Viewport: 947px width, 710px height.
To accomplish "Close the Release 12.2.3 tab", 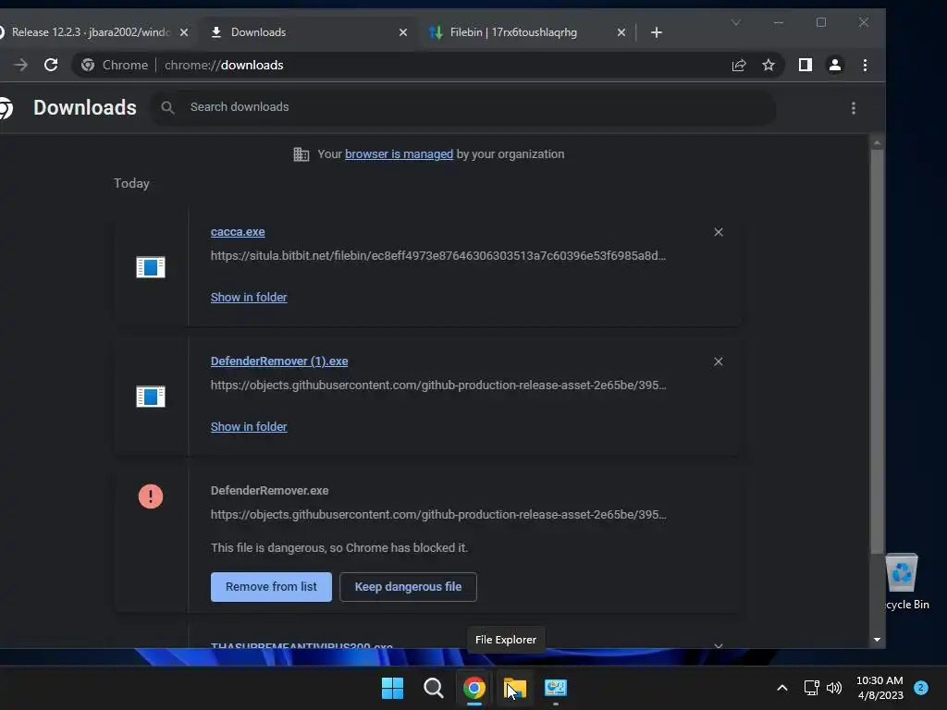I will [184, 32].
